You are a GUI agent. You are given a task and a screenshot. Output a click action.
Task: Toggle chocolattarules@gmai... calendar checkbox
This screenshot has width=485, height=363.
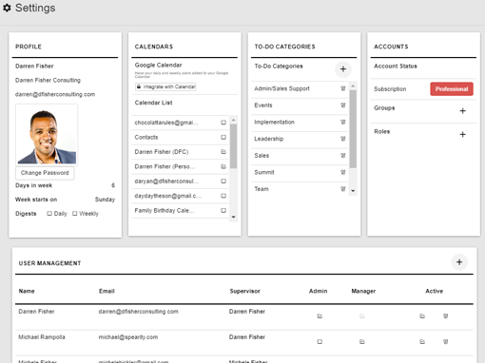tap(223, 123)
